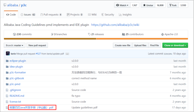This screenshot has height=112, width=194.
Task: Click '17 days ago' timestamp text
Action: point(179,108)
